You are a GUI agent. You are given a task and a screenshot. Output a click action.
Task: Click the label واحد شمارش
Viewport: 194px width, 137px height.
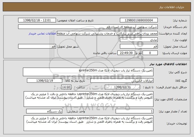click(76, 112)
